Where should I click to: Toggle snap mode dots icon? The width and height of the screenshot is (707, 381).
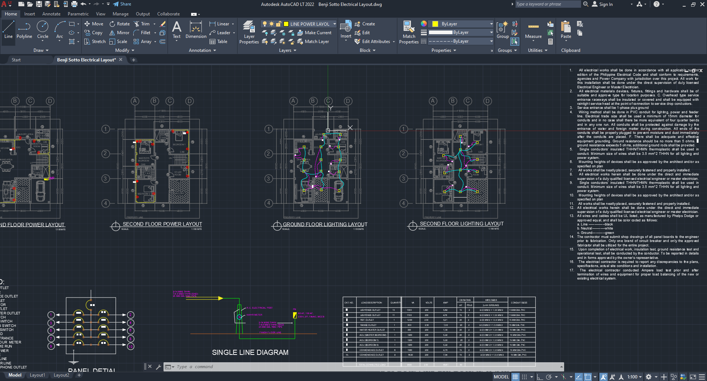tap(524, 377)
